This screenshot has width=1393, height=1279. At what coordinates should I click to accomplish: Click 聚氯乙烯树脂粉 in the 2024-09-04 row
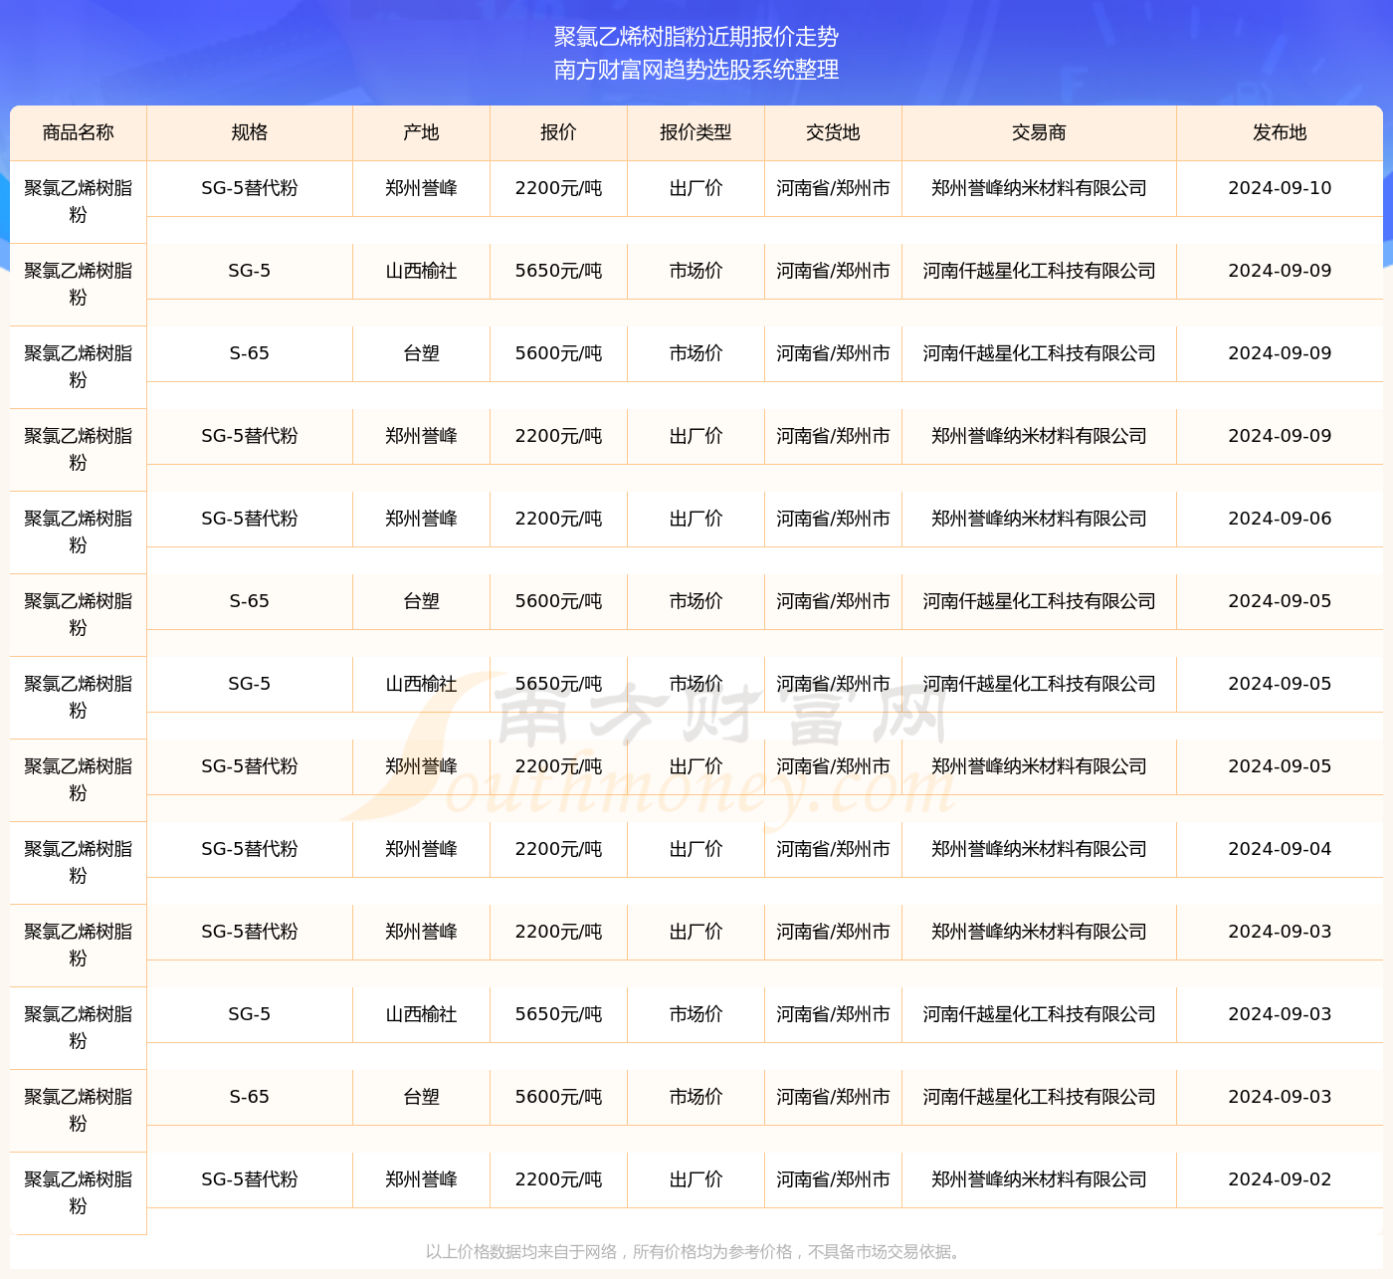pyautogui.click(x=79, y=862)
